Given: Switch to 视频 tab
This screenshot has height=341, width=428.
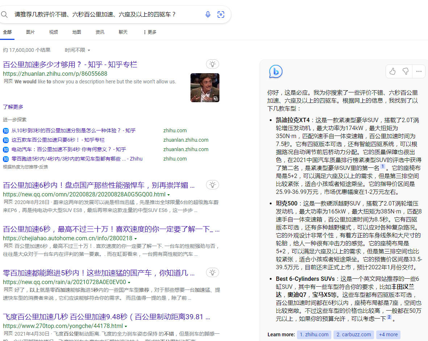Looking at the screenshot, I should coord(54,32).
